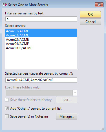This screenshot has height=132, width=106.
Task: Enable Save server(s) in Notes.ini checkbox
Action: (7, 116)
